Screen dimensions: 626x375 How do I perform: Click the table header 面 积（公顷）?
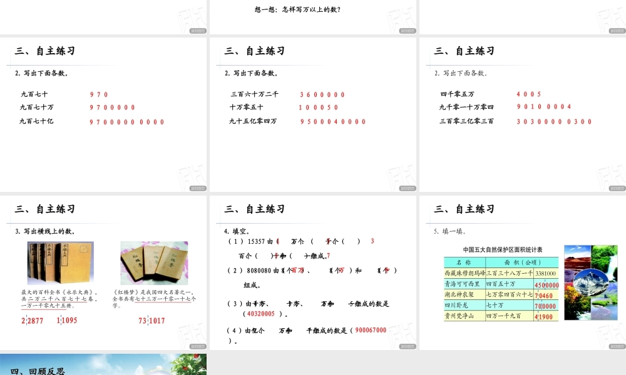pyautogui.click(x=522, y=262)
